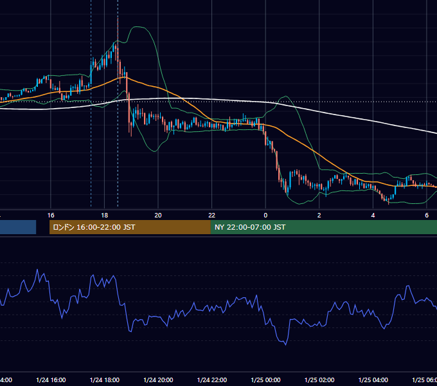The height and width of the screenshot is (386, 437).
Task: Click the 4 hour label on price chart axis
Action: pos(373,216)
